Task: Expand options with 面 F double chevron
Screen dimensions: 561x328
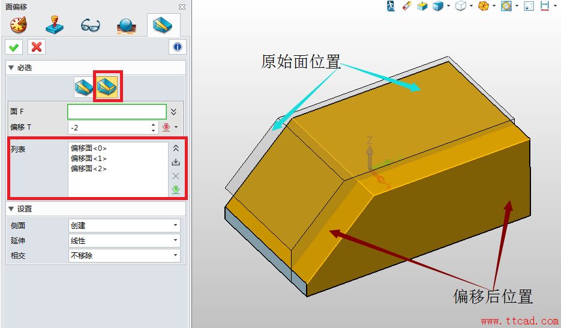Action: (x=173, y=112)
